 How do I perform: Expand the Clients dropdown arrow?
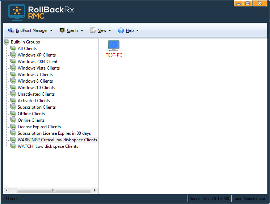pos(82,30)
